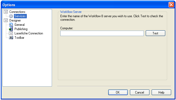
Task: Click the Computer name input field
Action: (102, 33)
